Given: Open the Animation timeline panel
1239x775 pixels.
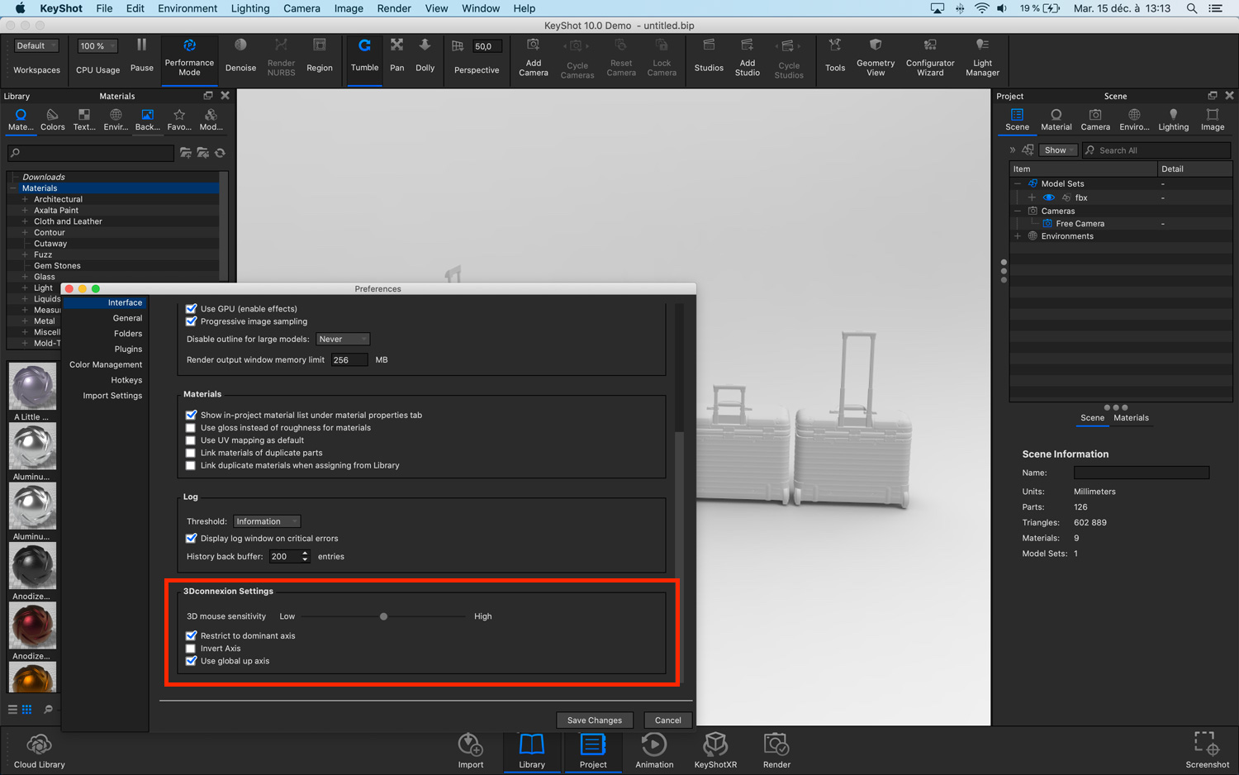Looking at the screenshot, I should pyautogui.click(x=654, y=750).
